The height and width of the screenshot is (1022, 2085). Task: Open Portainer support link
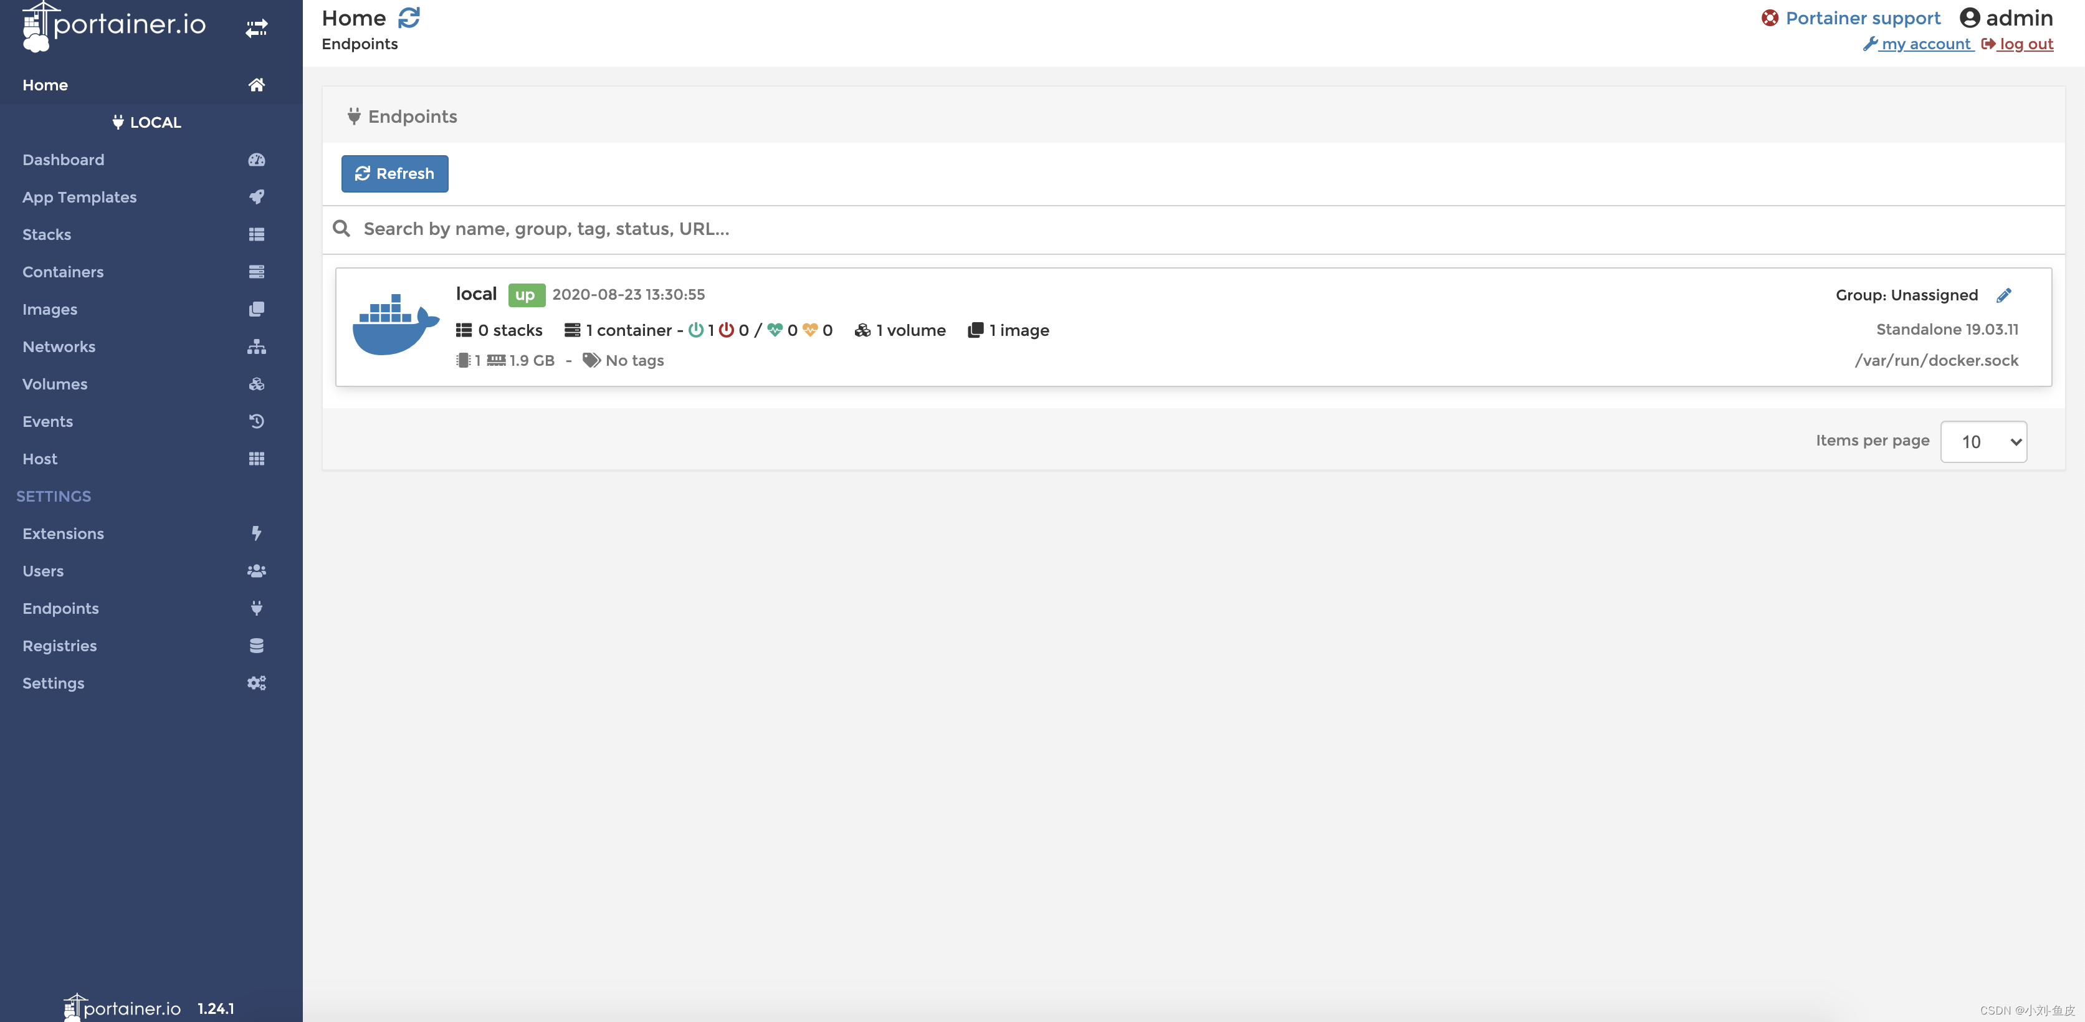(1862, 18)
